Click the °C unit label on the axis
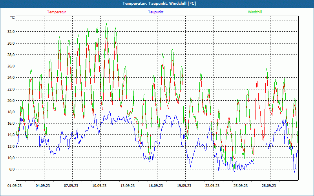Screen dimensions: 314x196 tap(13, 18)
